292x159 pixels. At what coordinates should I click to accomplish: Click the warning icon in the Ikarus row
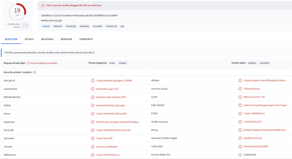[x=93, y=114]
